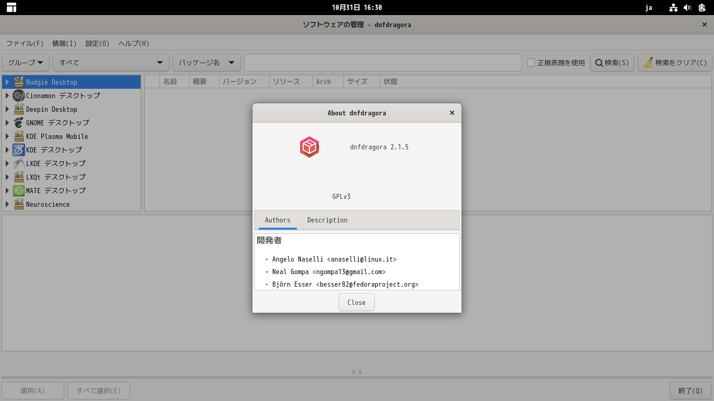714x401 pixels.
Task: Click the リリース column header
Action: coord(291,81)
